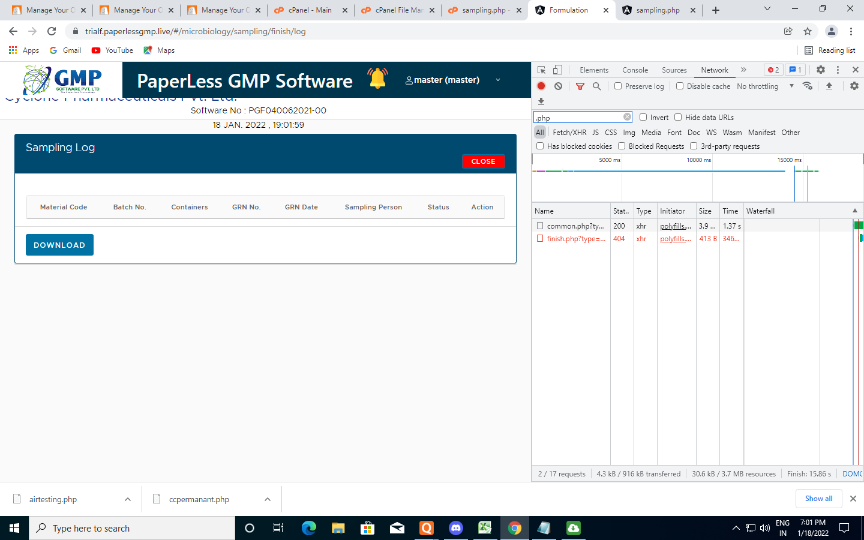Click the DevTools inspect element icon
The width and height of the screenshot is (864, 540).
click(x=541, y=70)
